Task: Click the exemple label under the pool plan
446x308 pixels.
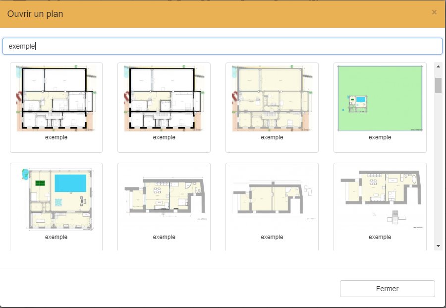Action: 56,237
